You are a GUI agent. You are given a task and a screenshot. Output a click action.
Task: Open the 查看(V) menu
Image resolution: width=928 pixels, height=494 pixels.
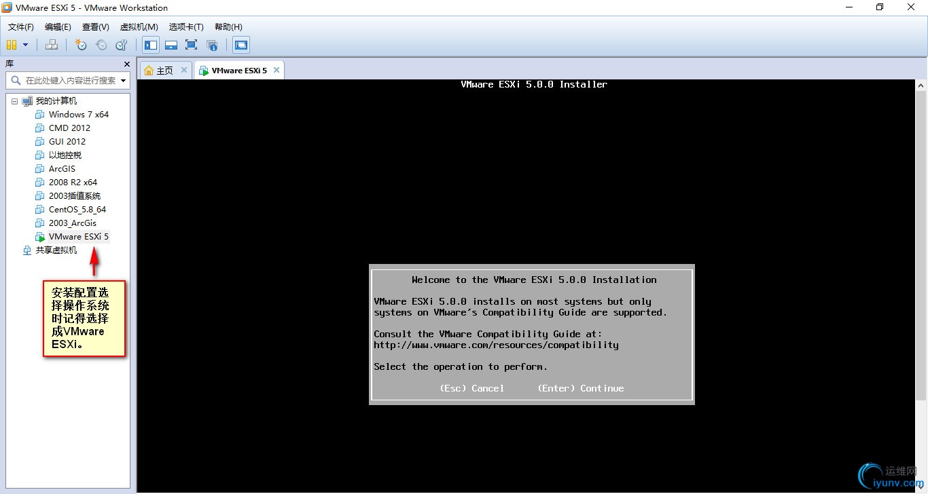(95, 26)
